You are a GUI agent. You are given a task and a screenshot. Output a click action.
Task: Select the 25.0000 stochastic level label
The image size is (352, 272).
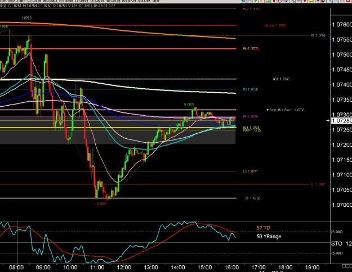337,232
